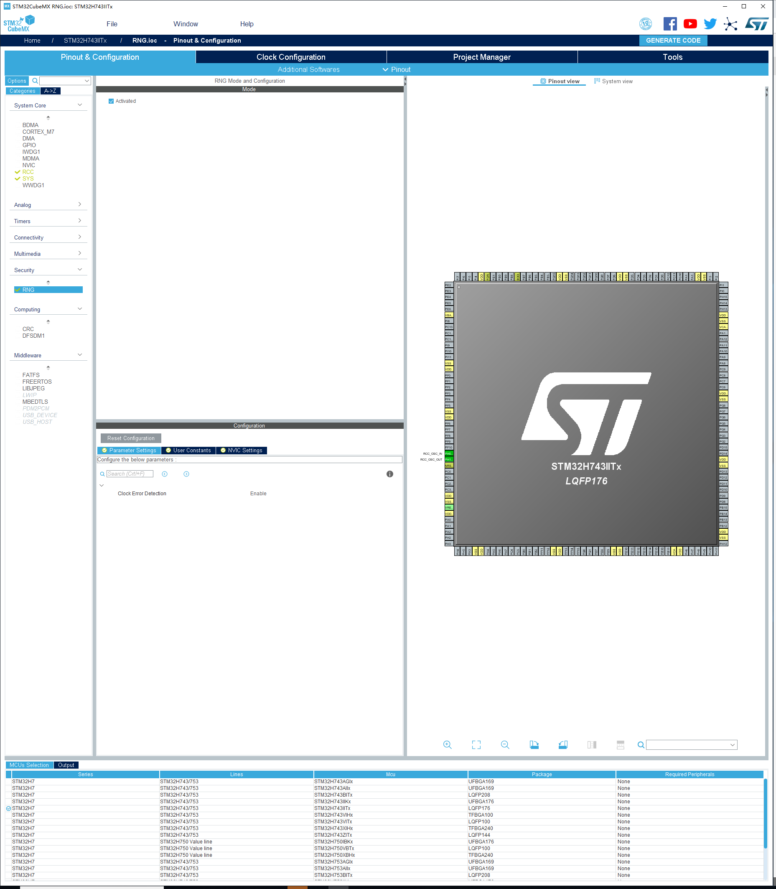Screen dimensions: 776x889
Task: Switch peripheral list to A->Z sorting
Action: tap(51, 91)
